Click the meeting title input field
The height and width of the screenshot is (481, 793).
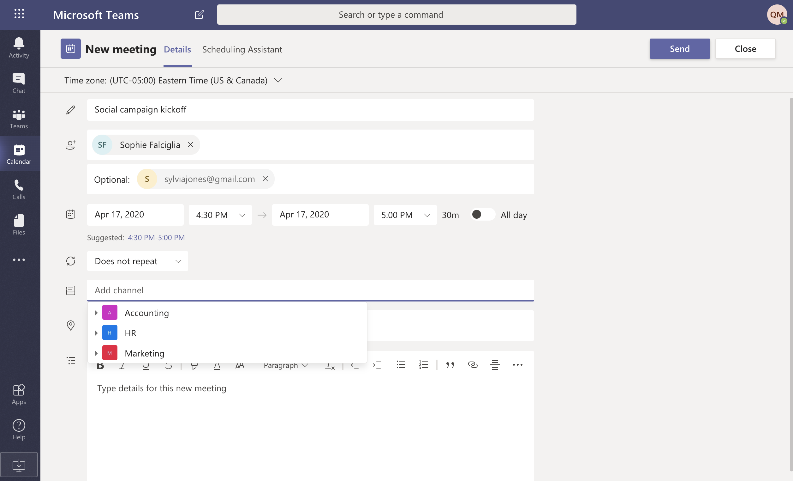tap(310, 109)
